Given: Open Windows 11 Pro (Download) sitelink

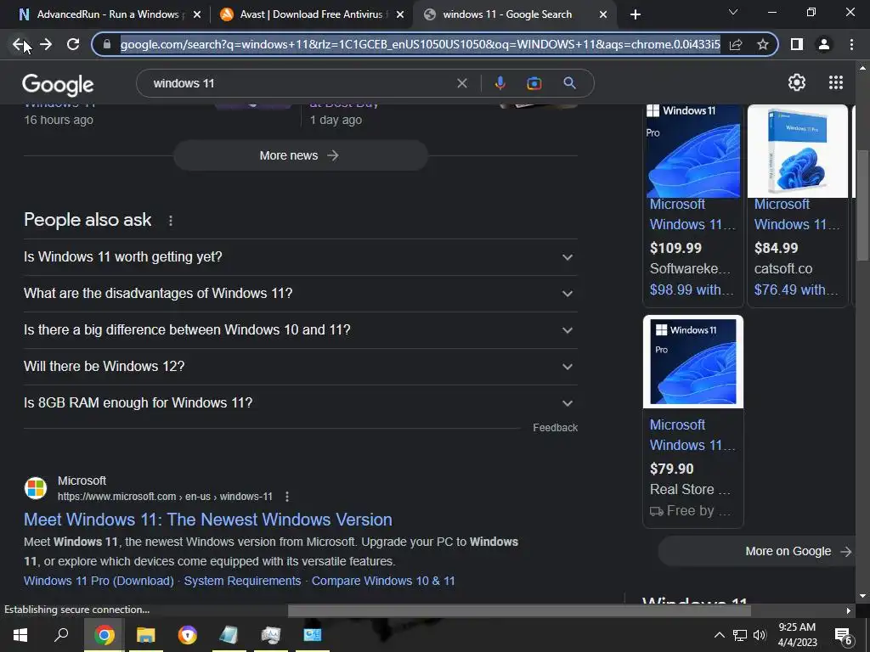Looking at the screenshot, I should click(x=99, y=581).
